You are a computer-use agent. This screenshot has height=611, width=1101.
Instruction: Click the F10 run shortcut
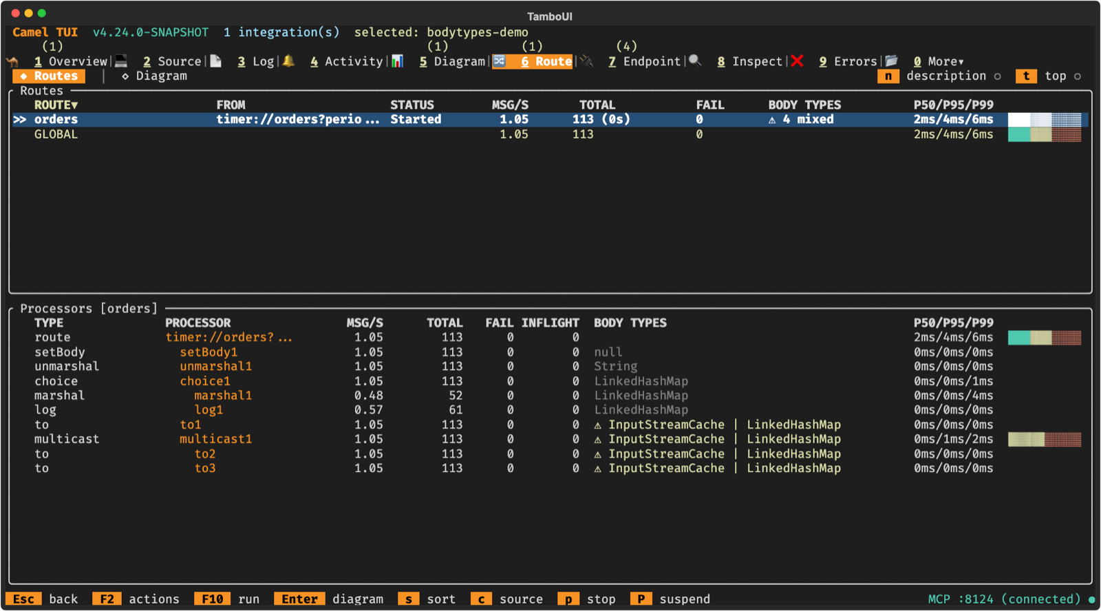(226, 599)
